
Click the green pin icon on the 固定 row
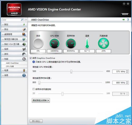pos(24,25)
